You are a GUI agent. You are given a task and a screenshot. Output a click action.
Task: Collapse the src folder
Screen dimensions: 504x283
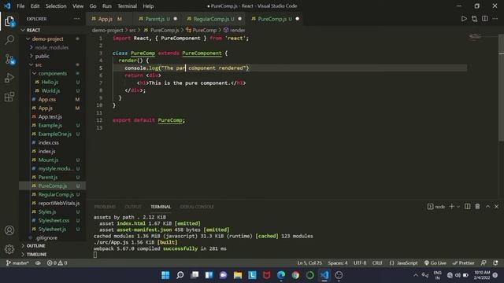[53, 64]
